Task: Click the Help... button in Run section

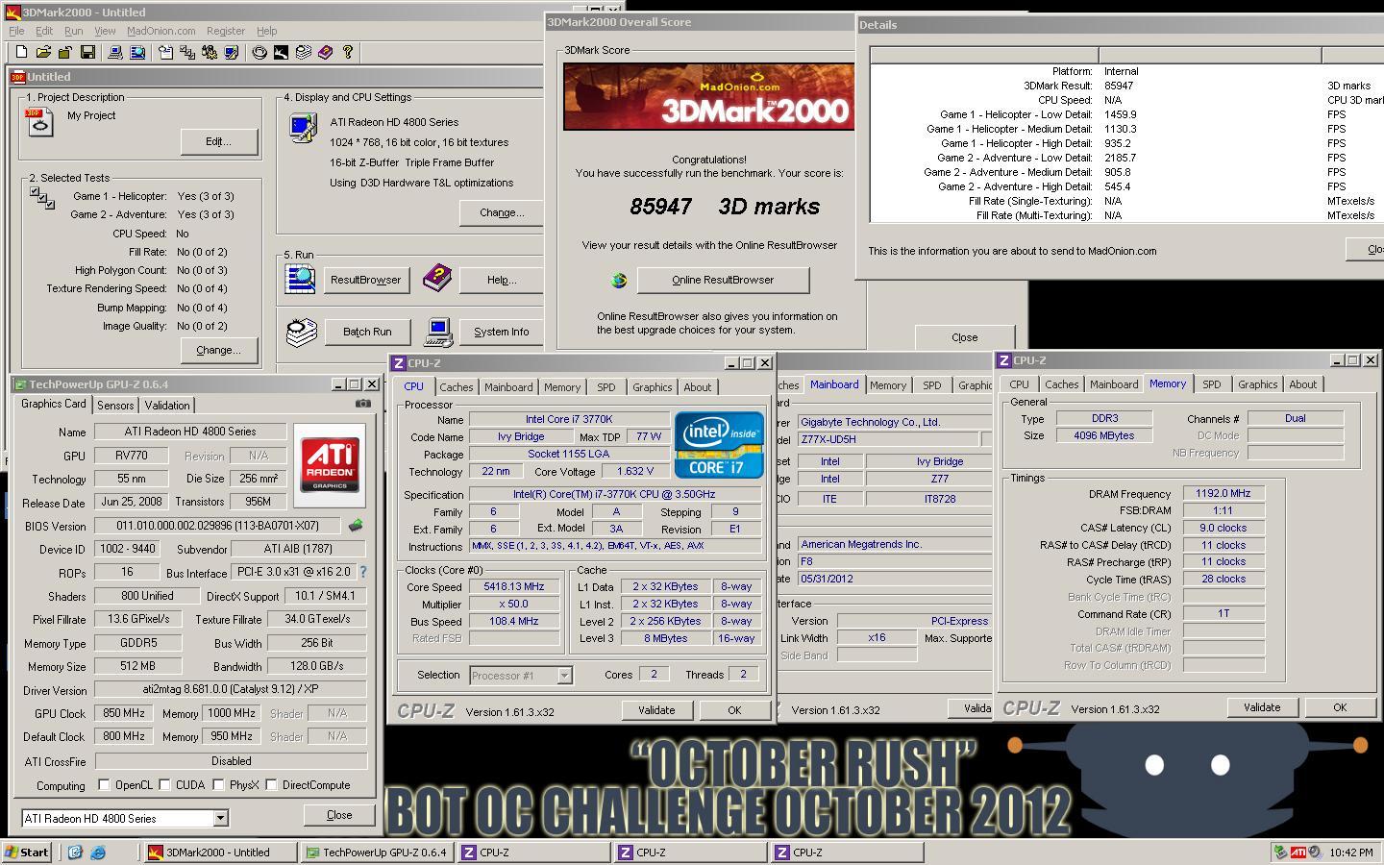Action: (x=501, y=280)
